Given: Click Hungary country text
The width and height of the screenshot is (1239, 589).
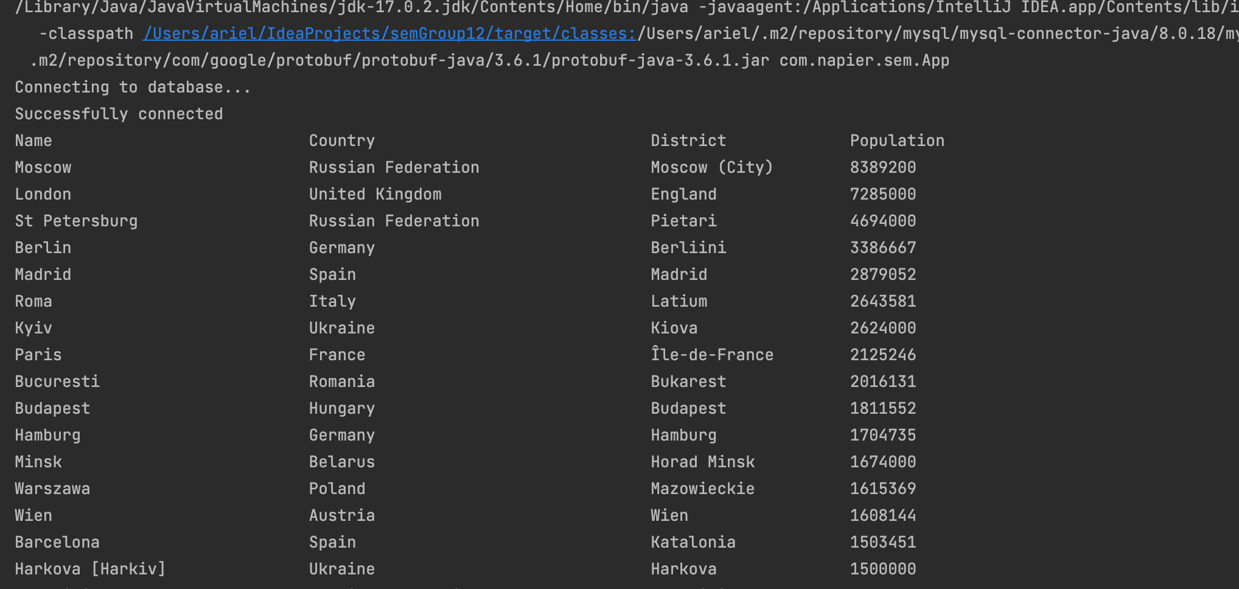Looking at the screenshot, I should tap(342, 408).
